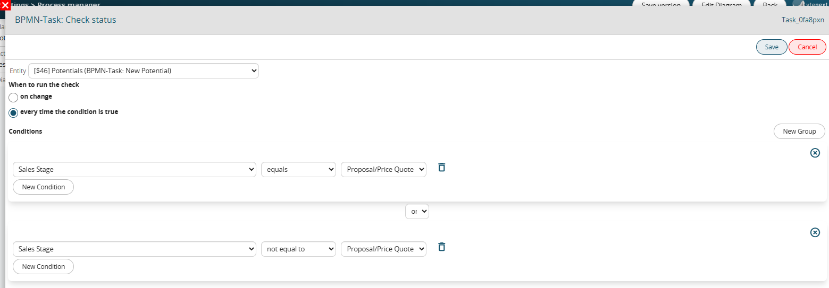Open the 'equals' operator dropdown
This screenshot has height=288, width=829.
(298, 170)
